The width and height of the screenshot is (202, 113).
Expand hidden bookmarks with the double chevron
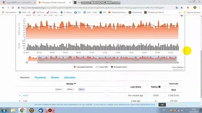[180, 13]
